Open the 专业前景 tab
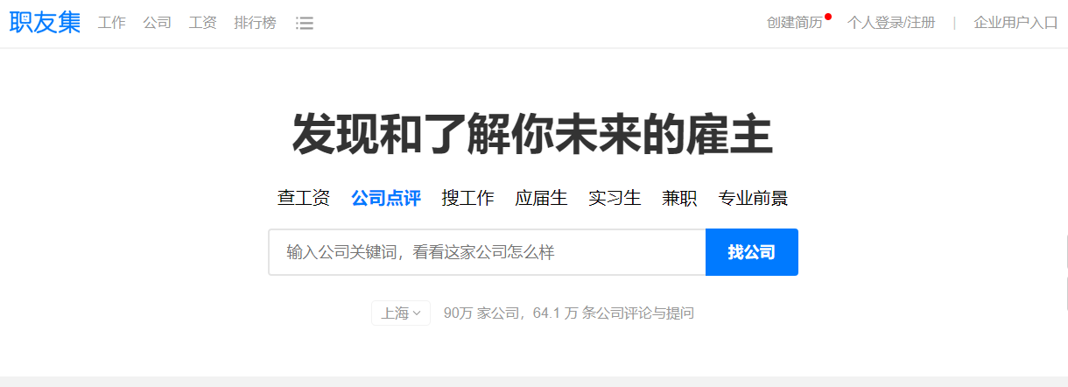Screen dimensions: 1068x387 753,198
